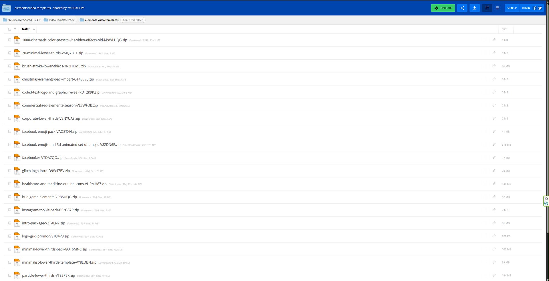Copy link icon for christmas-elements-pack zip
The height and width of the screenshot is (281, 549).
(x=494, y=79)
